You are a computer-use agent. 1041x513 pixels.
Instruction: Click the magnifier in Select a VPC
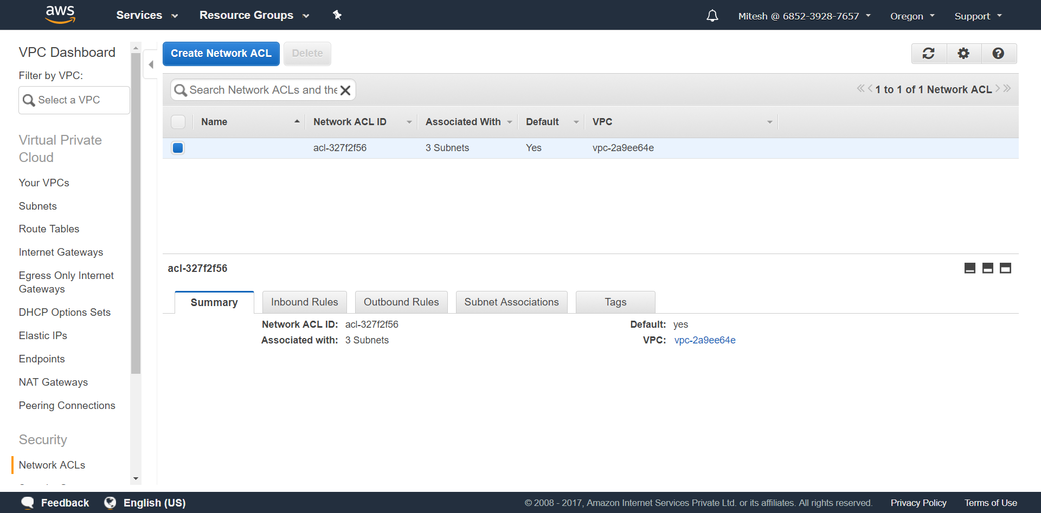pos(29,100)
